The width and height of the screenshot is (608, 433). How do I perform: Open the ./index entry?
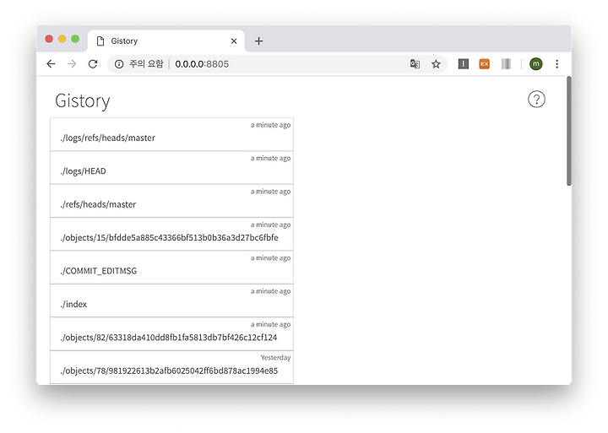pyautogui.click(x=171, y=300)
